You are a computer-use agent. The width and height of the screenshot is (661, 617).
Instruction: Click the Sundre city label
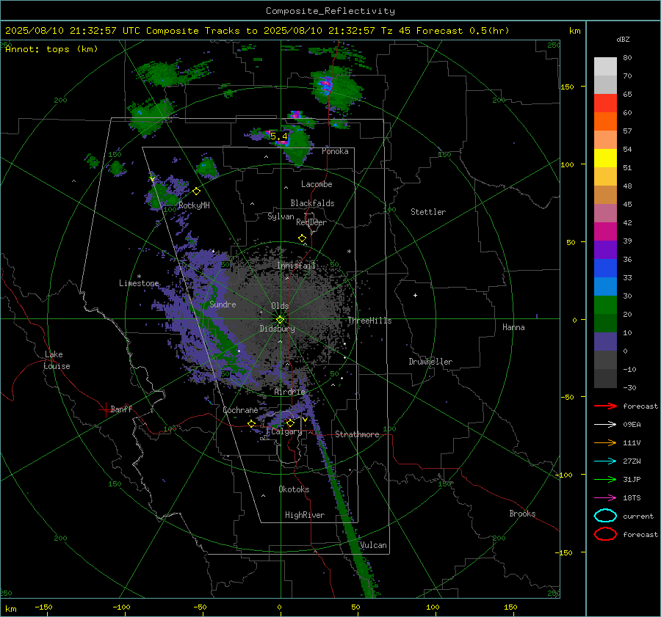point(223,304)
